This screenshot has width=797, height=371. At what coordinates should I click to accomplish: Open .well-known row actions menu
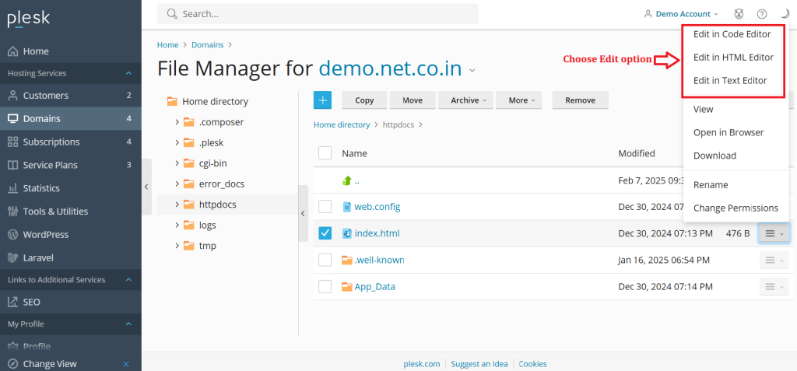point(774,260)
